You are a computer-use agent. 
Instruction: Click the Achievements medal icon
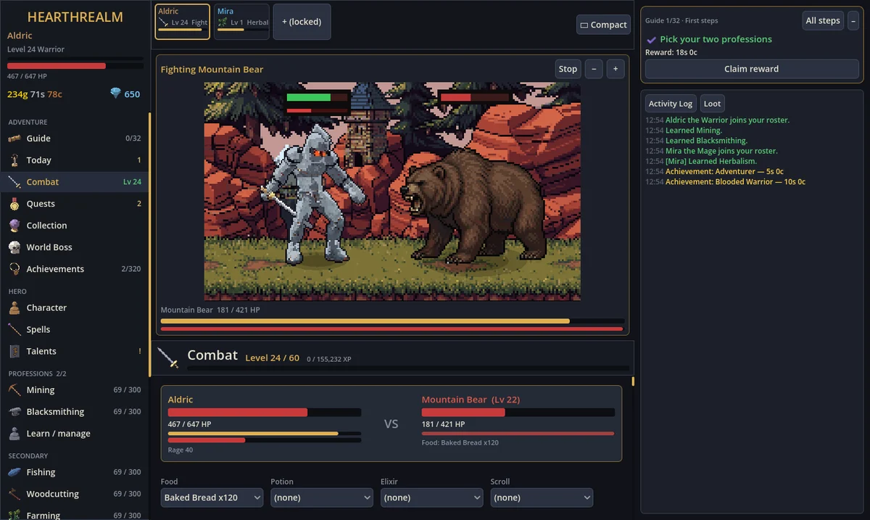(14, 269)
